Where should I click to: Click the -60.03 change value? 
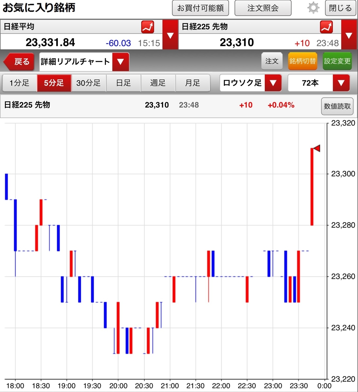(x=118, y=43)
